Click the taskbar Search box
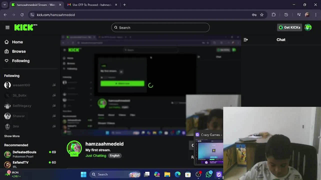Image resolution: width=321 pixels, height=180 pixels. (115, 174)
